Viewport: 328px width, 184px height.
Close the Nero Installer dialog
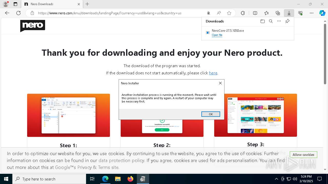220,83
